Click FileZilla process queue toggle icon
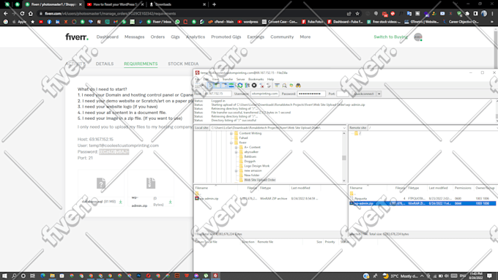498x280 pixels. pos(247,86)
